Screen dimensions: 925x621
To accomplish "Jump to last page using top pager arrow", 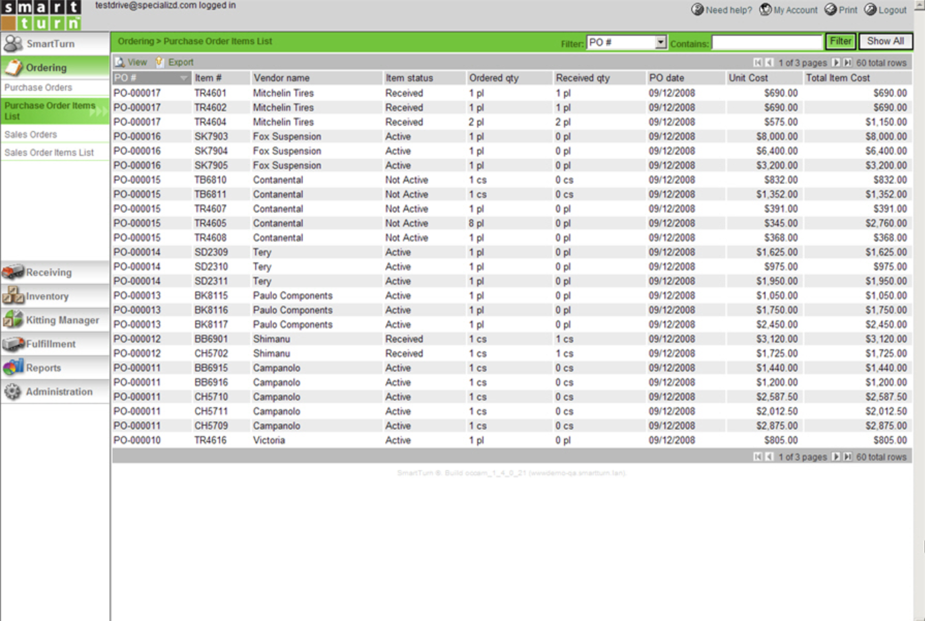I will point(847,63).
